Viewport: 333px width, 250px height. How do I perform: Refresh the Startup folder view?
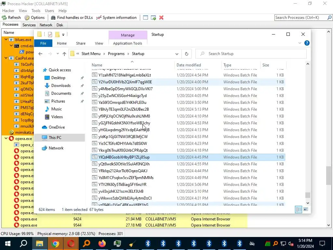186,54
